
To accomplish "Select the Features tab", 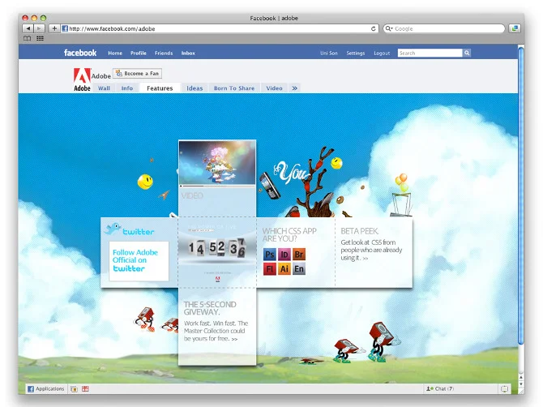I will [x=160, y=88].
